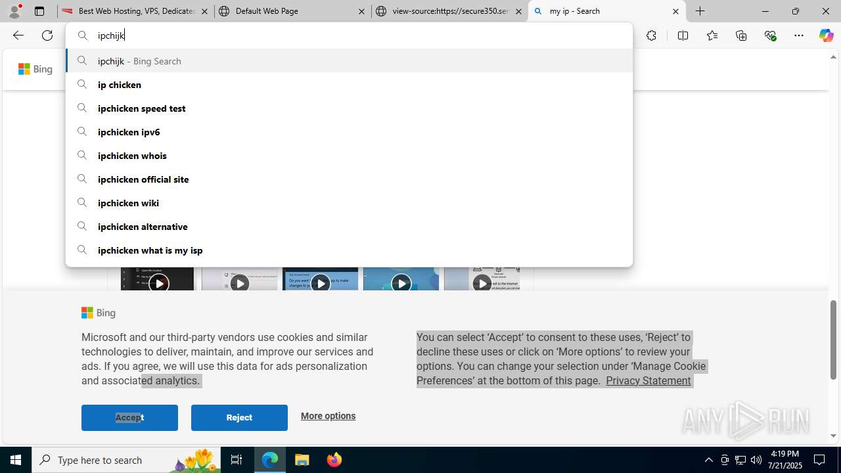Open File Explorer from taskbar
Image resolution: width=841 pixels, height=473 pixels.
[302, 460]
